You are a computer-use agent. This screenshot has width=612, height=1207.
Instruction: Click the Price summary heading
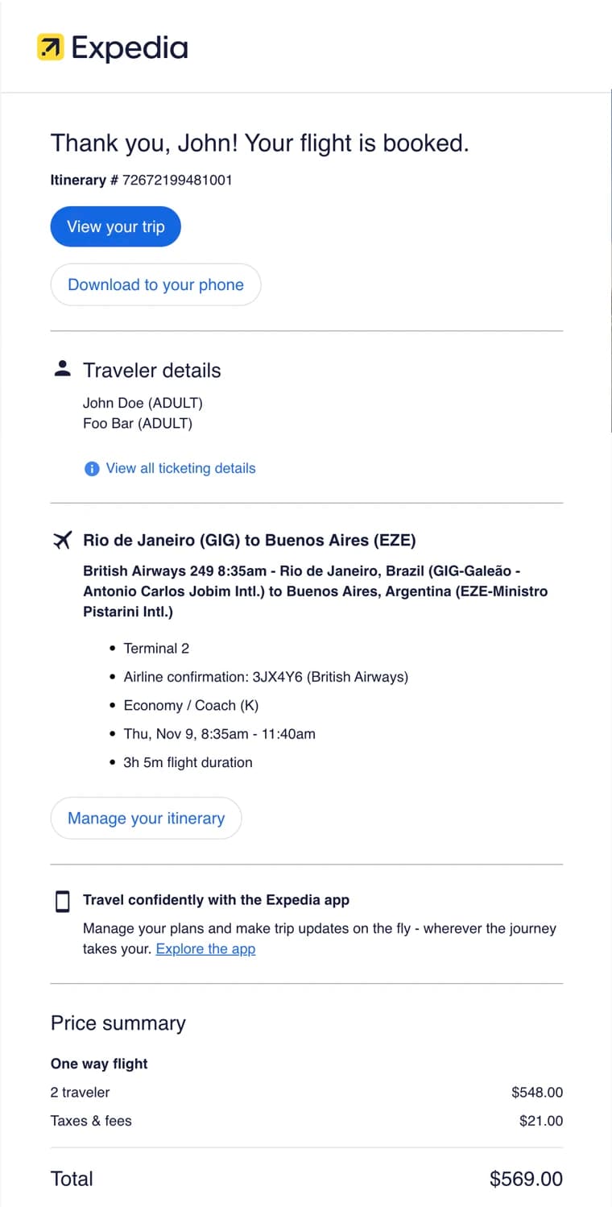(118, 1022)
